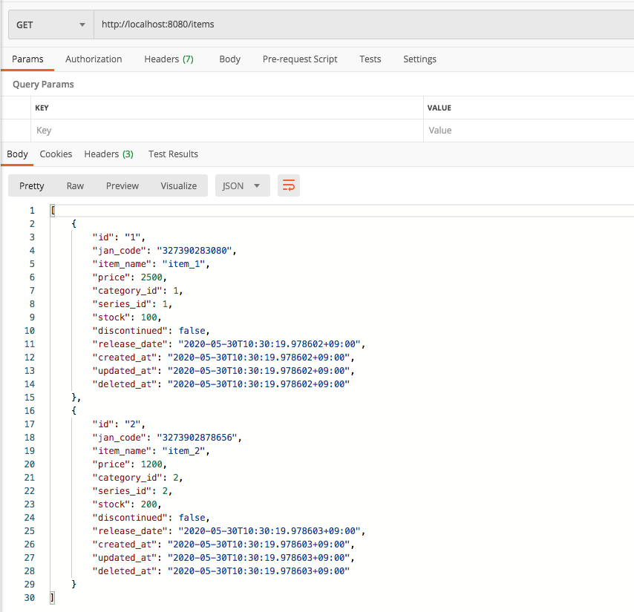Click the closing bracket on line 30
Viewport: 634px width, 612px height.
point(52,597)
